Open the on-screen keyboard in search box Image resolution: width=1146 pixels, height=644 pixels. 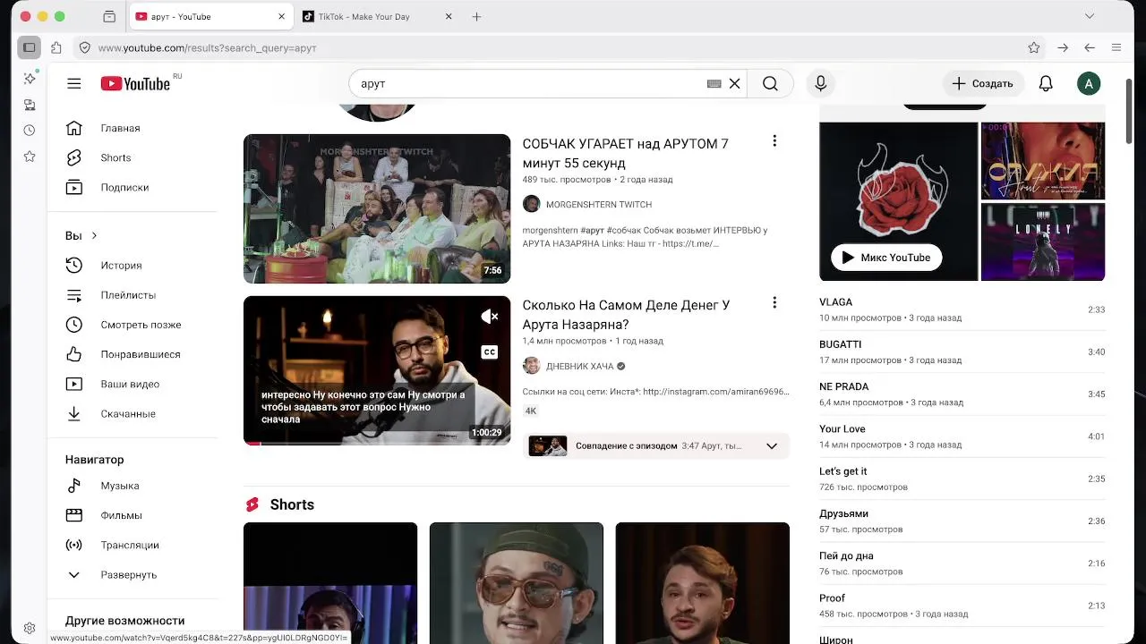(714, 83)
